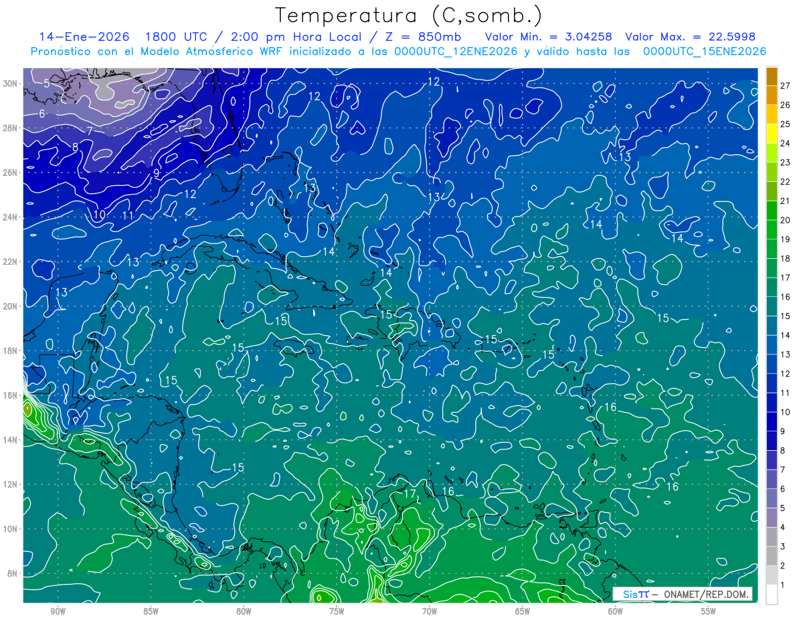Click the legend swatch between 9 and 10
803x620 pixels.
click(772, 422)
